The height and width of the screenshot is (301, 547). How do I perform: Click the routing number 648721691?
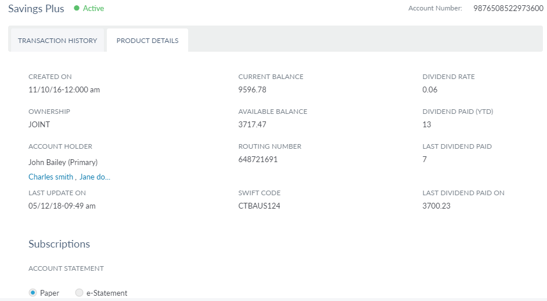[x=258, y=159]
